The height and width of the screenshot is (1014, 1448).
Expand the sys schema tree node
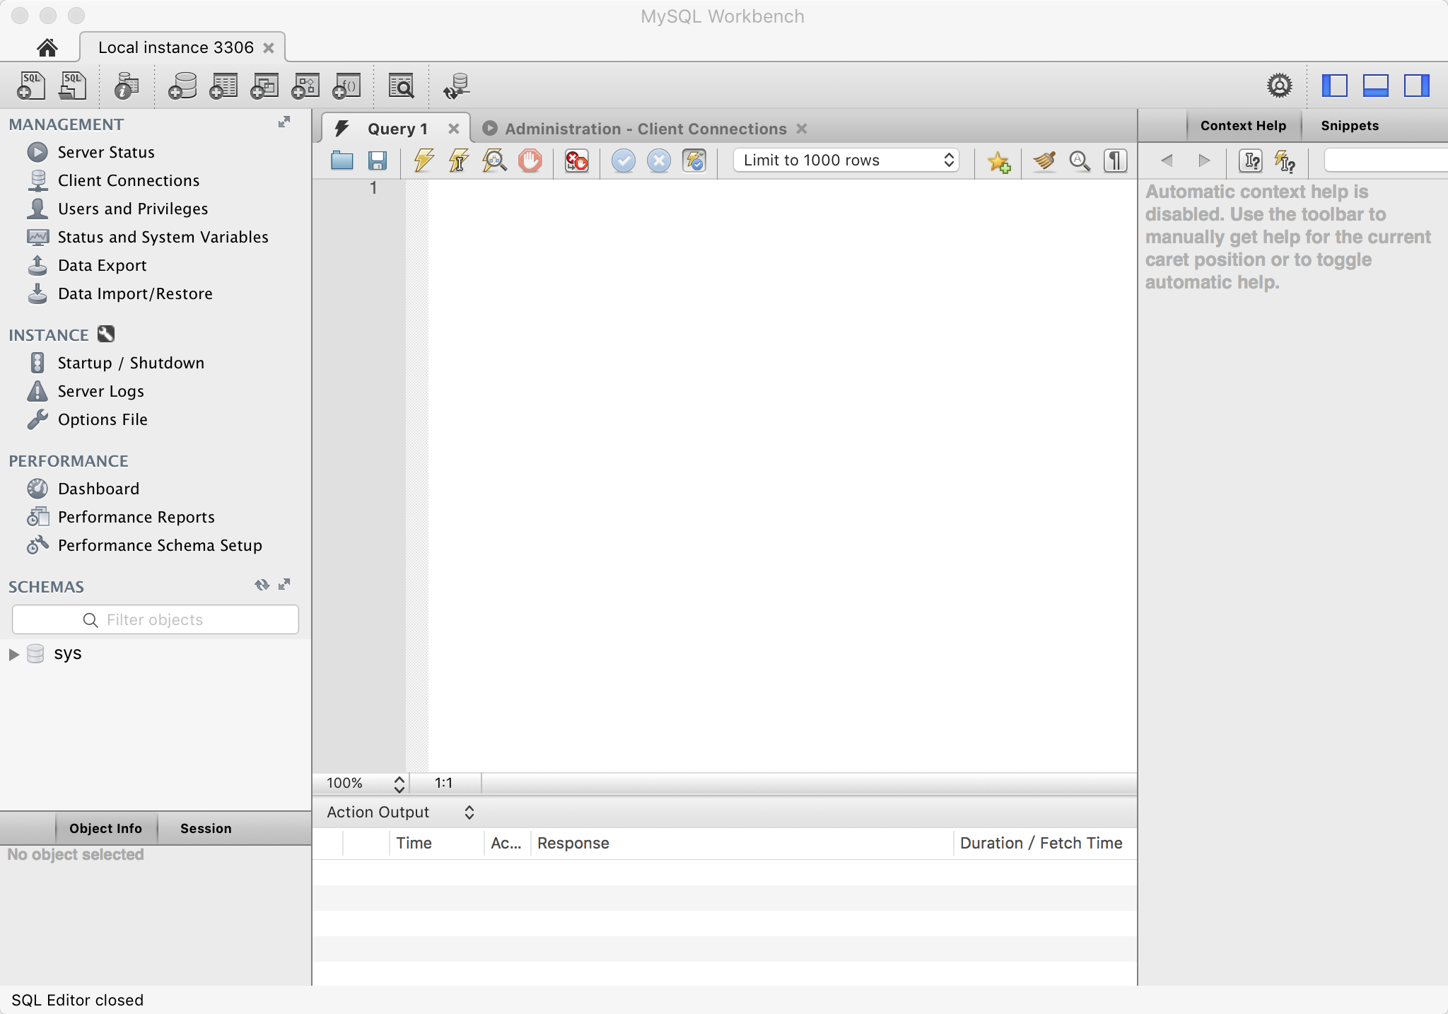point(13,654)
